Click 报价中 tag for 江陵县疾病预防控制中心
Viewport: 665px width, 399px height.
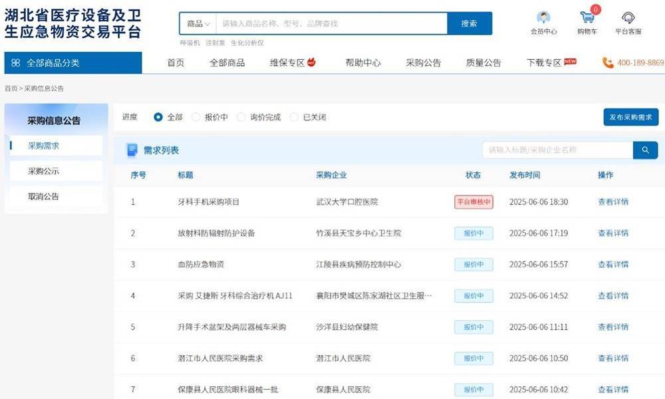click(x=473, y=265)
